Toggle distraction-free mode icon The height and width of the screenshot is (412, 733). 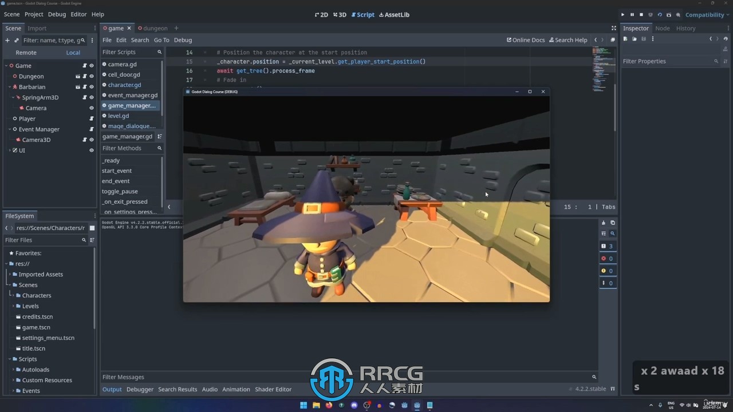(614, 28)
